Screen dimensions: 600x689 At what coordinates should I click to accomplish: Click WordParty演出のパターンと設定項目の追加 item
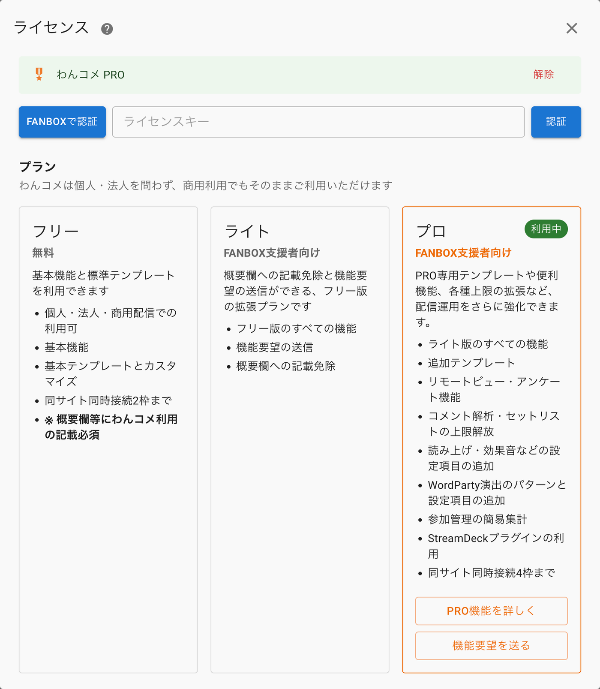click(x=497, y=493)
